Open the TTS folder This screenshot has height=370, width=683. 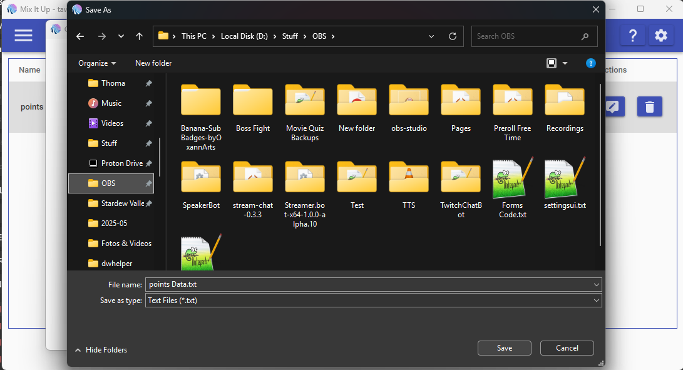(409, 185)
